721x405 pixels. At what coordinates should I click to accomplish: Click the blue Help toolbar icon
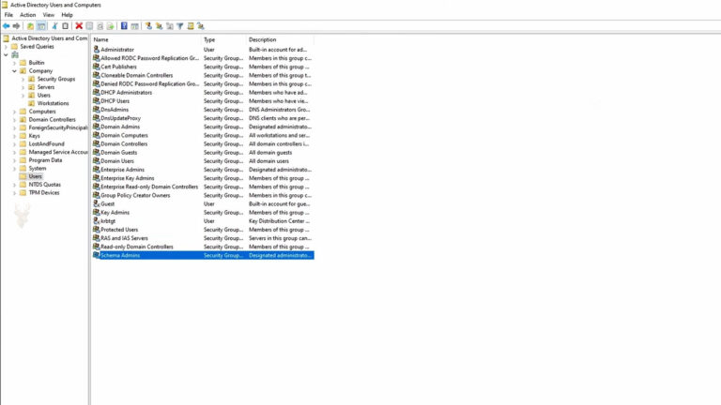124,26
